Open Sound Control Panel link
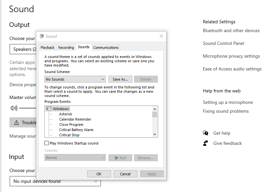 (223, 43)
